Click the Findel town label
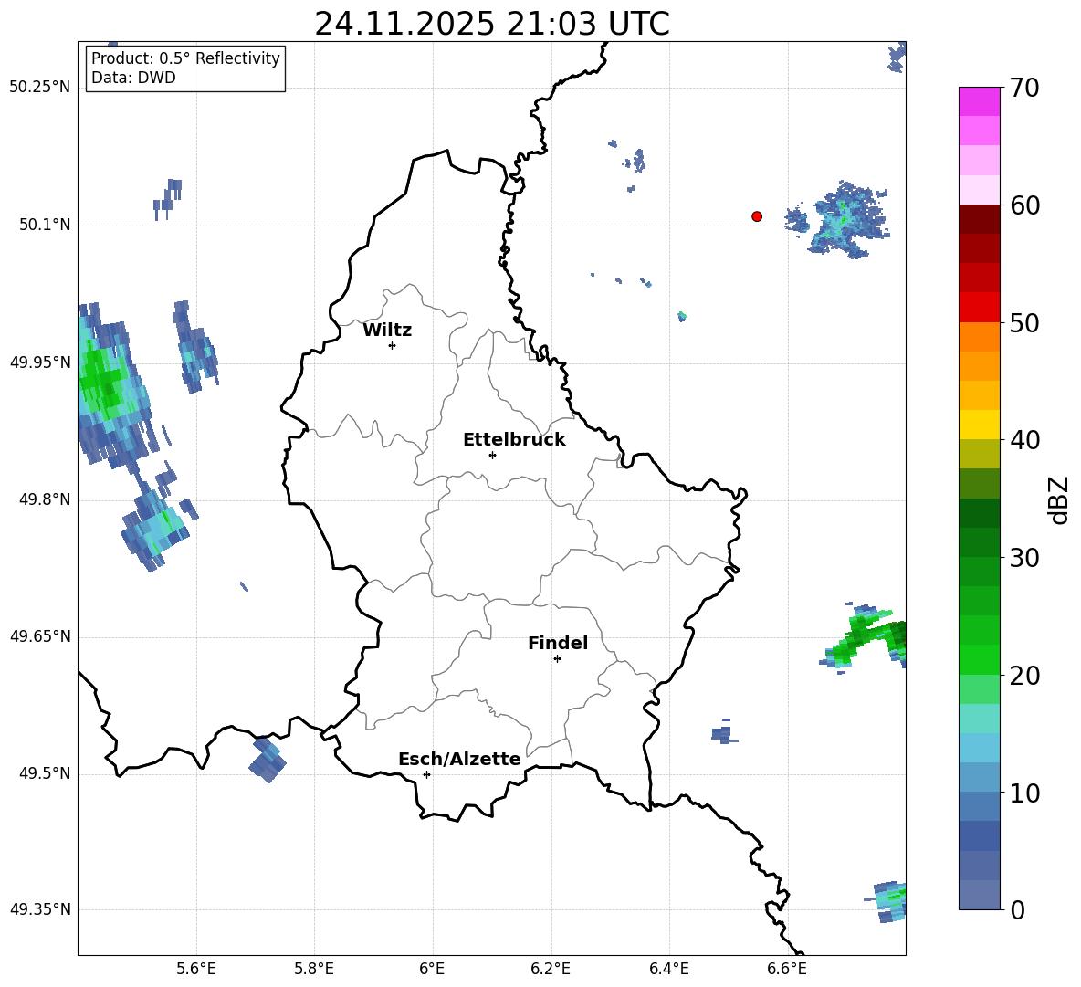 click(558, 644)
